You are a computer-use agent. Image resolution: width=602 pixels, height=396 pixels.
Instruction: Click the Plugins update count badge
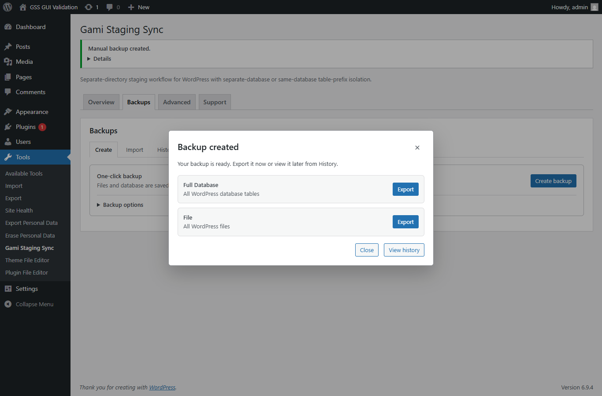pyautogui.click(x=42, y=127)
